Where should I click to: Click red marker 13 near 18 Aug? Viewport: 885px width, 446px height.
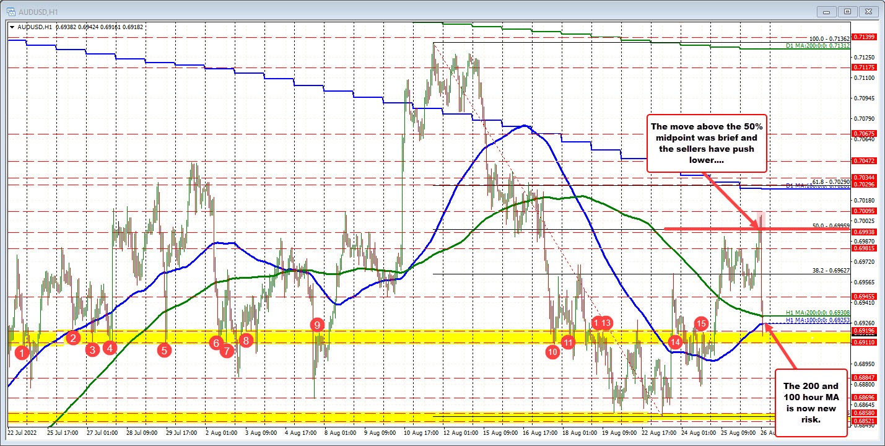coord(606,323)
